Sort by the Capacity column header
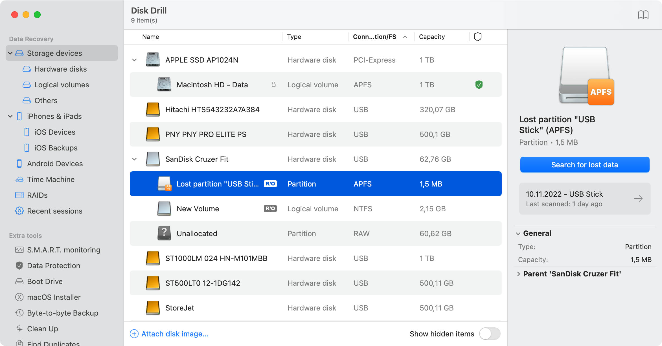Image resolution: width=662 pixels, height=346 pixels. tap(432, 37)
